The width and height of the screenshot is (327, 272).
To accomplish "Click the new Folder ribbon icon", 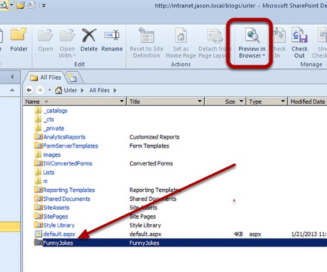I will tap(19, 34).
